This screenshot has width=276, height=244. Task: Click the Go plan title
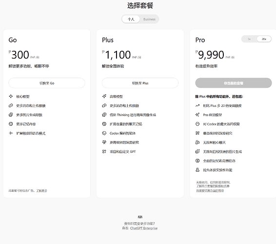point(13,40)
